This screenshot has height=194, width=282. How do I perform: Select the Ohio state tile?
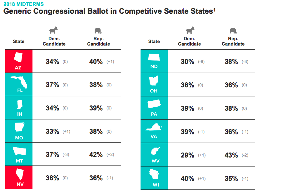(154, 85)
